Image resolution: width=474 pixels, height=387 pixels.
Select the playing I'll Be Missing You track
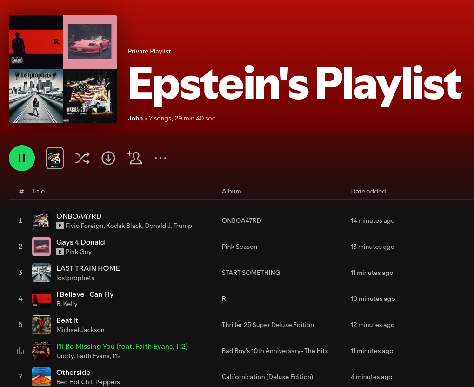(x=122, y=346)
